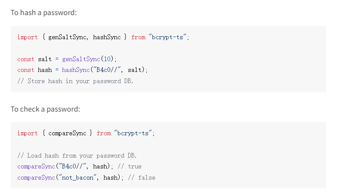This screenshot has height=196, width=355.
Task: Click the hash constant name in first block
Action: pyautogui.click(x=45, y=70)
